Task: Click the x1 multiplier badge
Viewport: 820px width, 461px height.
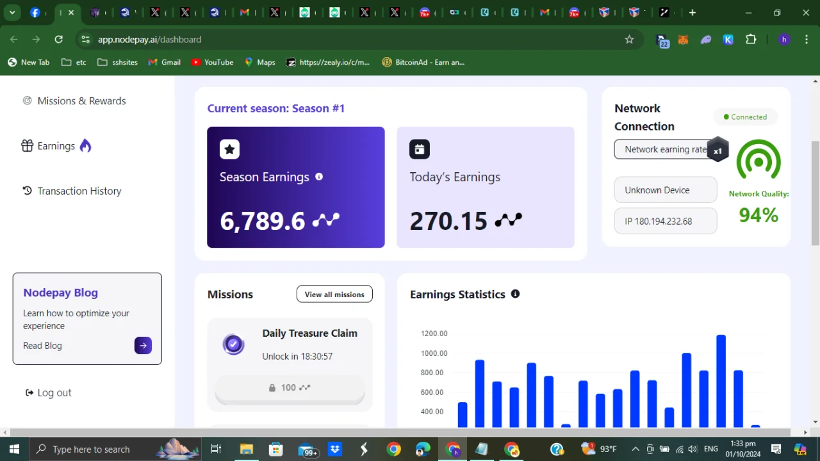Action: point(717,151)
